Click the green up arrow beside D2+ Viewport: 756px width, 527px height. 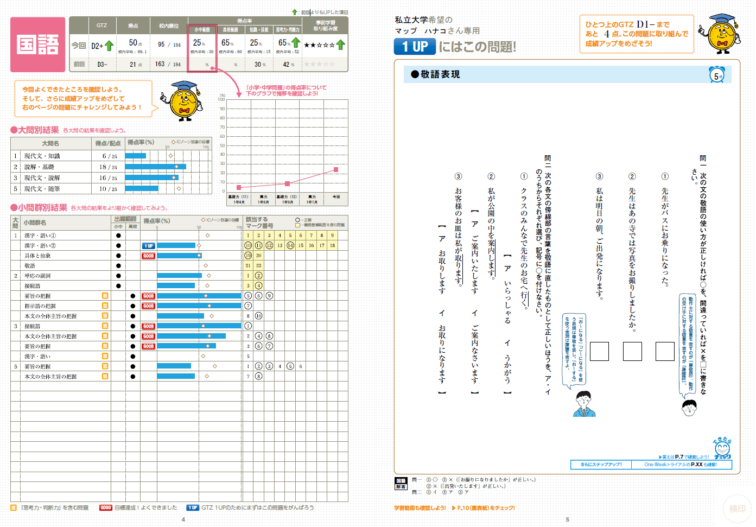(x=109, y=46)
